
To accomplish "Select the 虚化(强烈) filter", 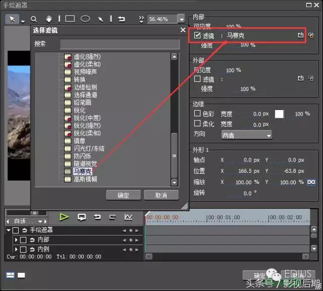I will click(87, 57).
